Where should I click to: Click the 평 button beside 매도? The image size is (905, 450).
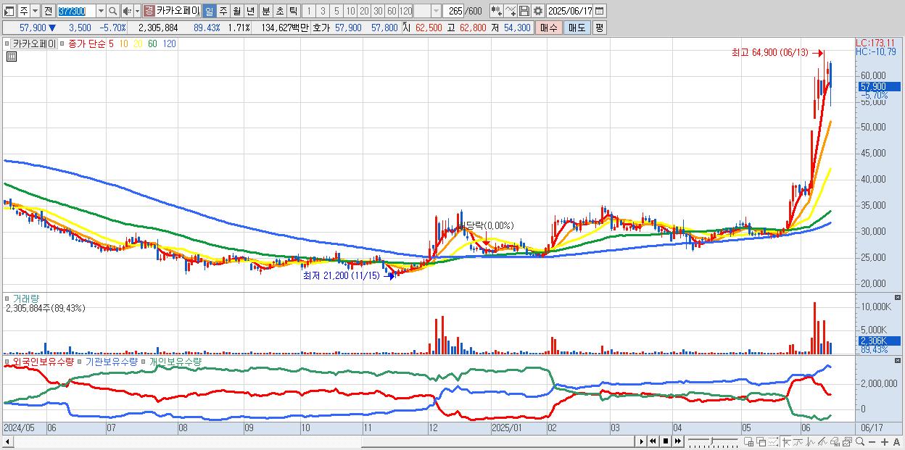click(x=599, y=28)
